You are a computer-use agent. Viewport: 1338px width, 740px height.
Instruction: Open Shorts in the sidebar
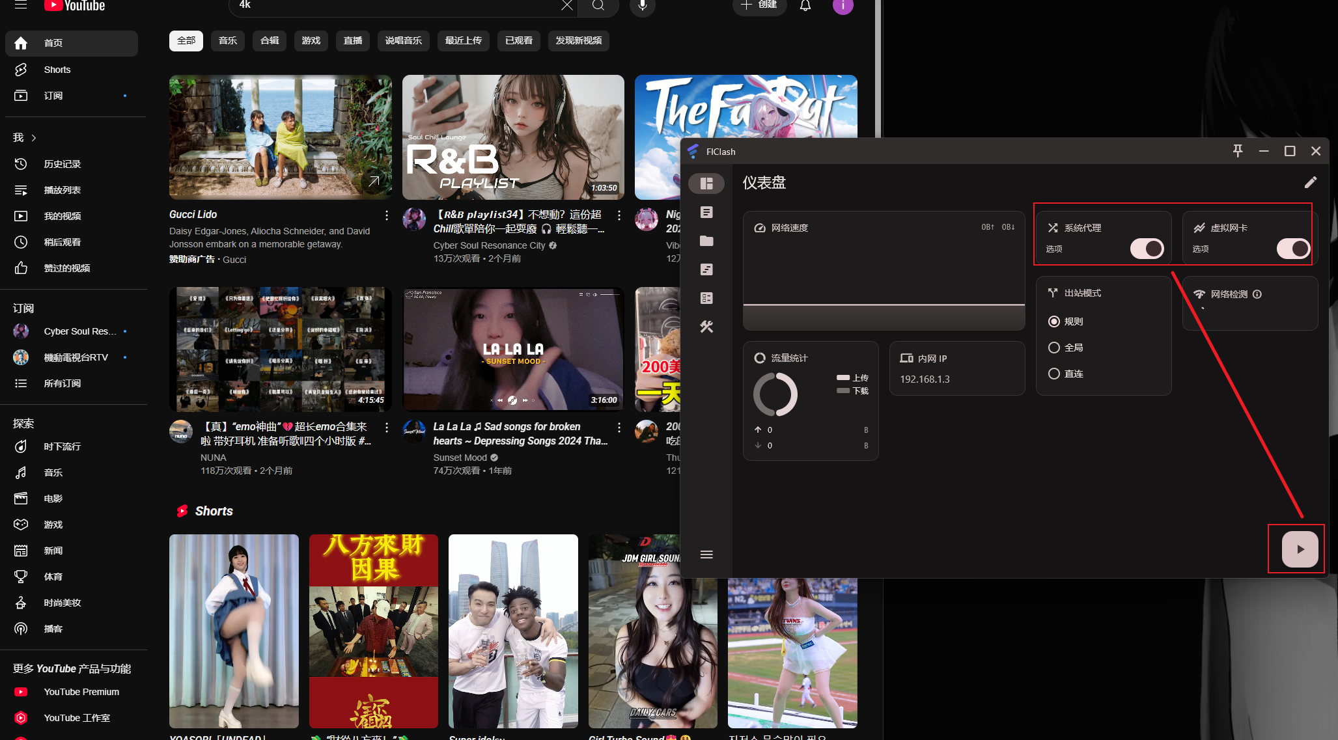(72, 70)
